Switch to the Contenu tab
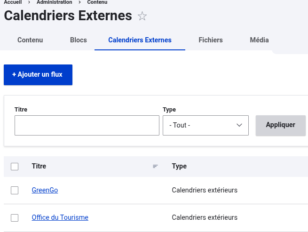 30,40
